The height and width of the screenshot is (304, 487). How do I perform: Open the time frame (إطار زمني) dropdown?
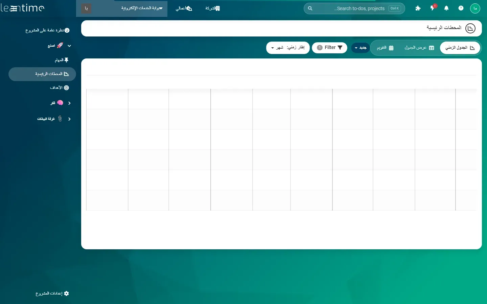click(288, 48)
